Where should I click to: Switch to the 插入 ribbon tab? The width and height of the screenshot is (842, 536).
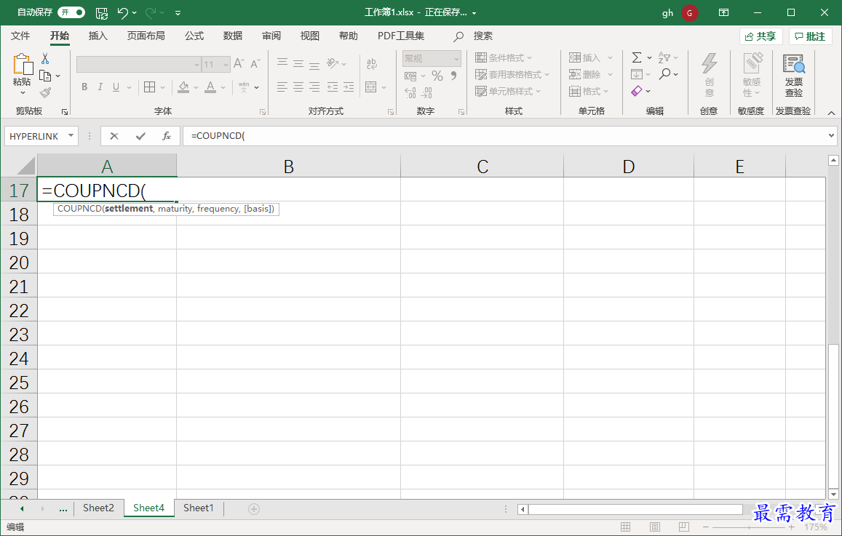[98, 36]
